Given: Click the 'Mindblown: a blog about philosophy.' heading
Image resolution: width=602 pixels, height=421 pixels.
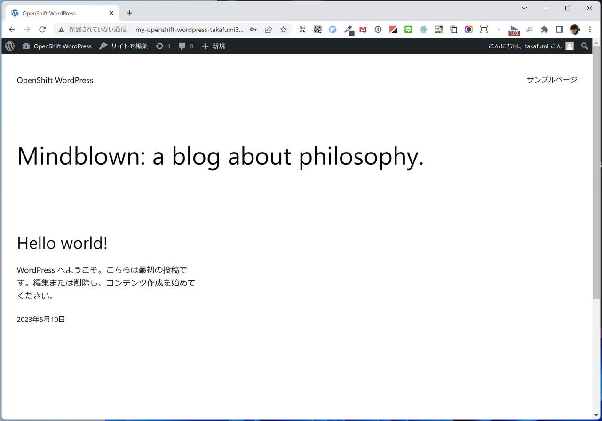Looking at the screenshot, I should click(221, 156).
